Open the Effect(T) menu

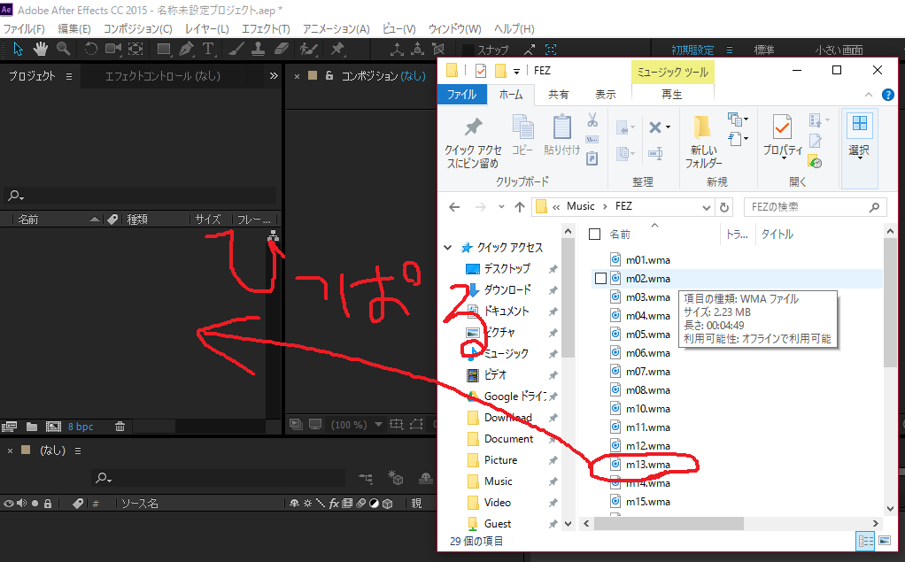pos(266,29)
